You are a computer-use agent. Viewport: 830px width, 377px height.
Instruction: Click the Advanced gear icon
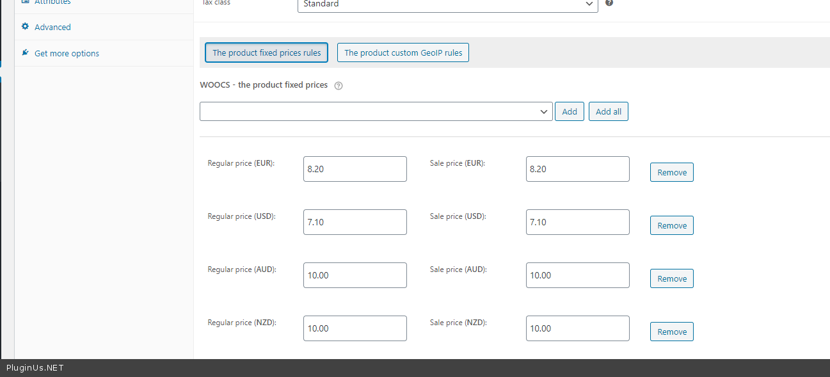25,27
